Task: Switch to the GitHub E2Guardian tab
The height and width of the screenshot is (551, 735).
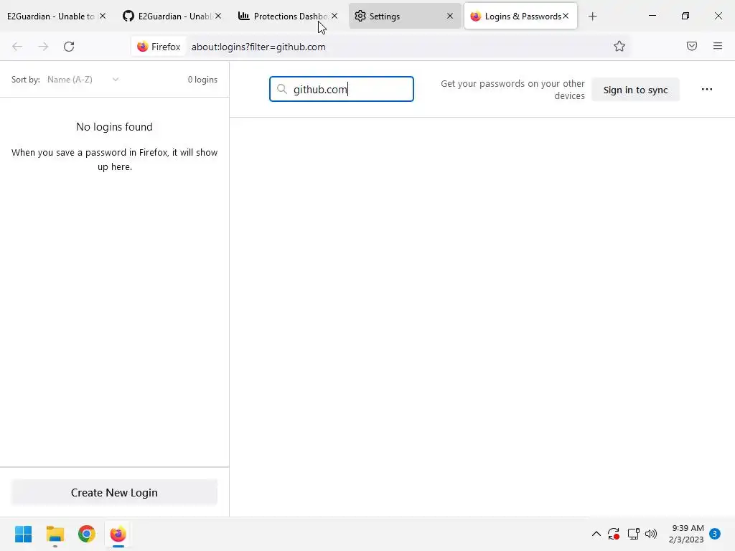Action: 172,16
